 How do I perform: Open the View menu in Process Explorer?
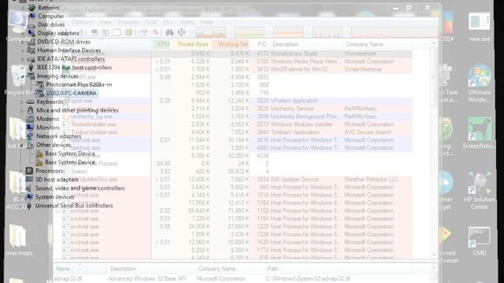pyautogui.click(x=106, y=22)
